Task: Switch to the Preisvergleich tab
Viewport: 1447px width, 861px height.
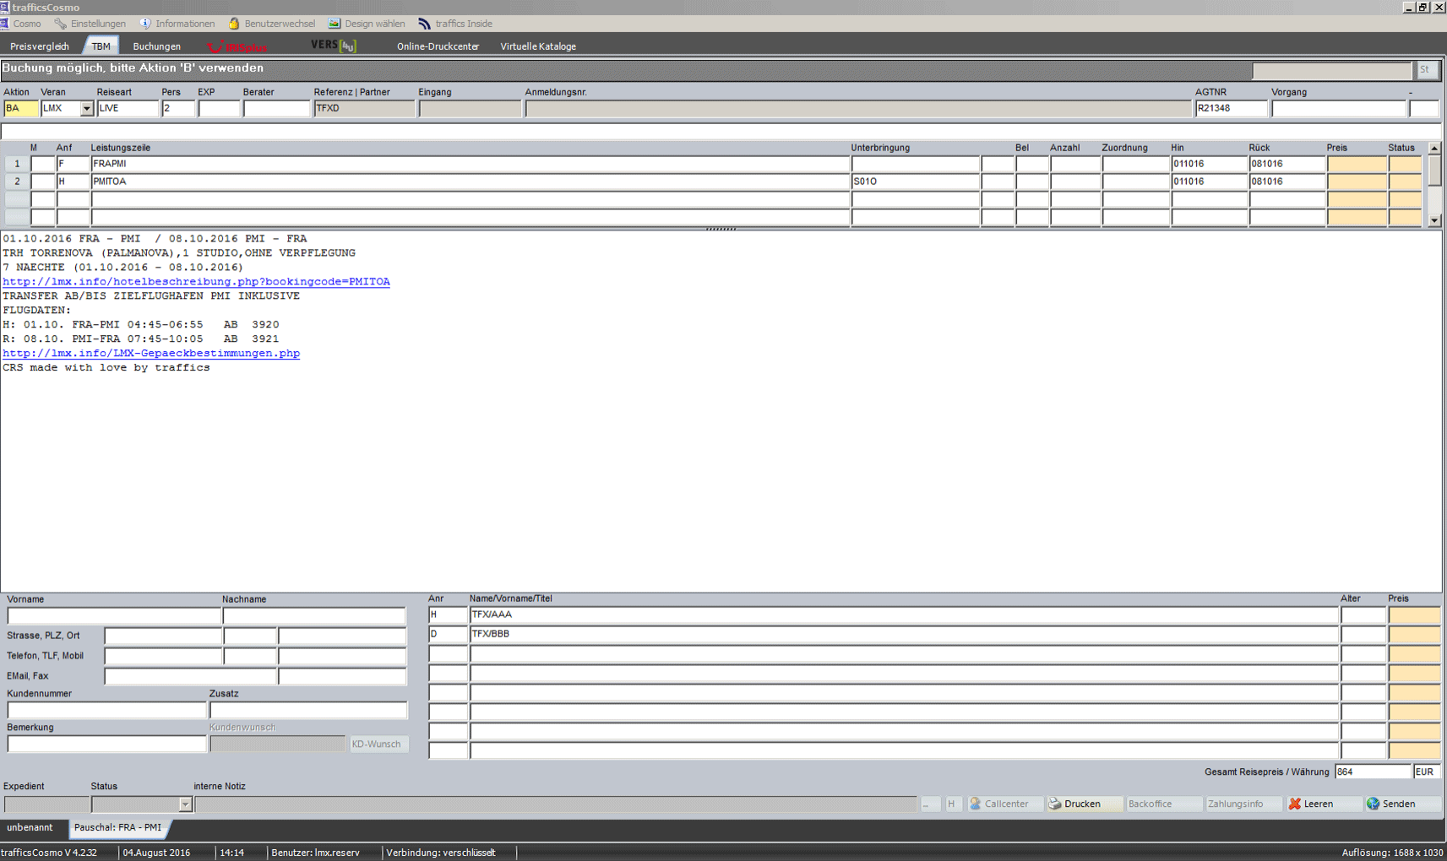Action: 40,46
